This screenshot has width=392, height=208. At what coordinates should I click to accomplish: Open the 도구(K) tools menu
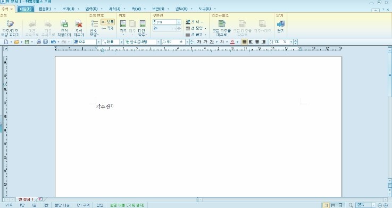205,9
